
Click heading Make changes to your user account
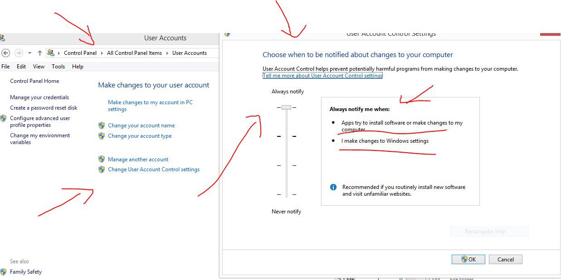pos(154,85)
